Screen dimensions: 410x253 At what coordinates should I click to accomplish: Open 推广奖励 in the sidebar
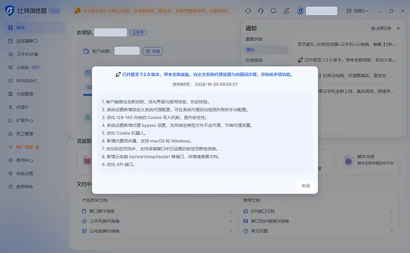click(x=35, y=147)
